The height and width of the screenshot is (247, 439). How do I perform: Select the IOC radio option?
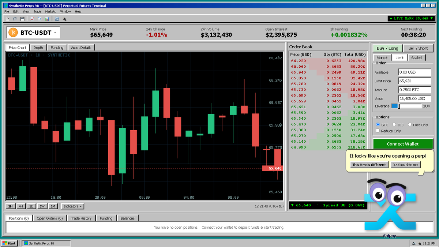[394, 125]
